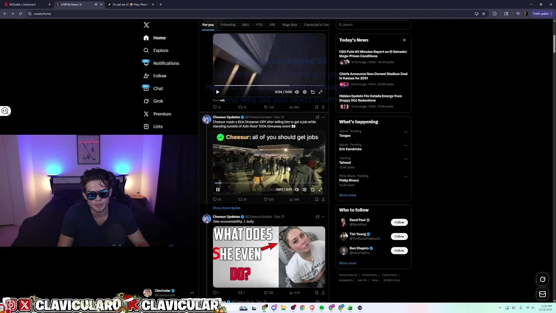The image size is (556, 313).
Task: Follow Rand Paul
Action: pos(399,222)
